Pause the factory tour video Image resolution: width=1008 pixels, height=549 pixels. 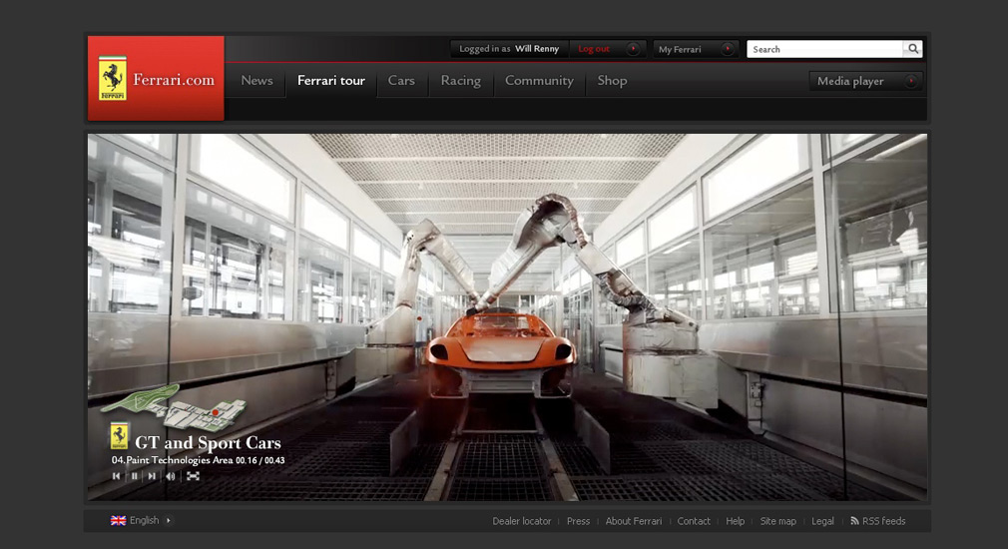135,476
